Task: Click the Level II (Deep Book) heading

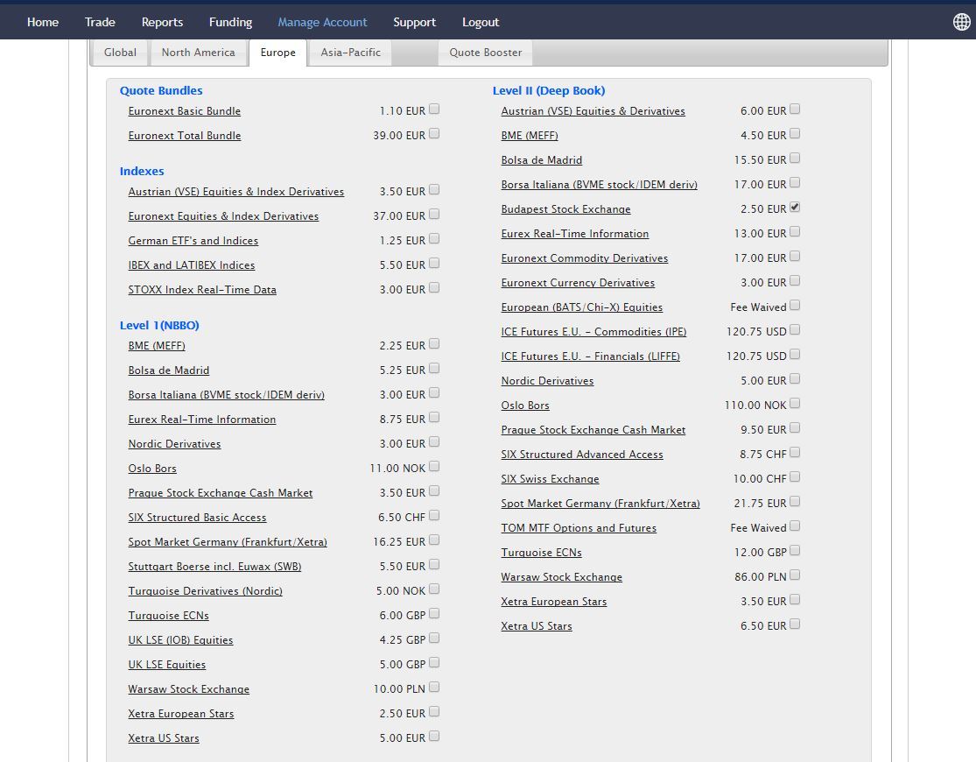Action: point(548,90)
